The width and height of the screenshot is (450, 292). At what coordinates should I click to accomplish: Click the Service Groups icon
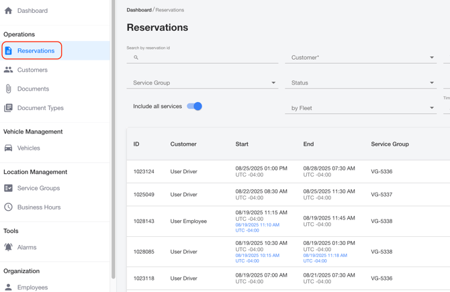[x=8, y=188]
